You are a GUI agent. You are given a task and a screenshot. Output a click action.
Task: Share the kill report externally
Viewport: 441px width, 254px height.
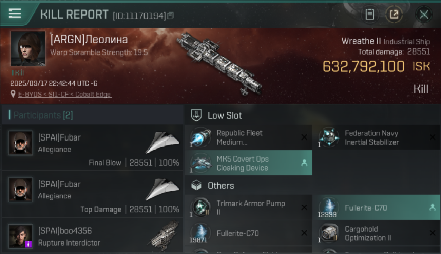tap(394, 15)
